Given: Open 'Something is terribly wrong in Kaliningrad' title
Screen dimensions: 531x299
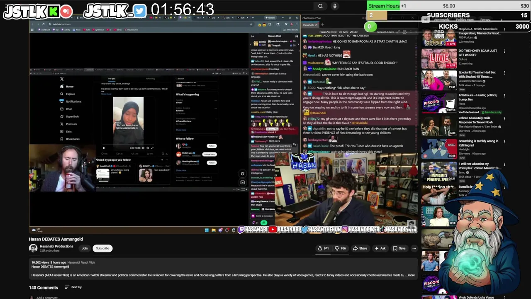Looking at the screenshot, I should 478,143.
